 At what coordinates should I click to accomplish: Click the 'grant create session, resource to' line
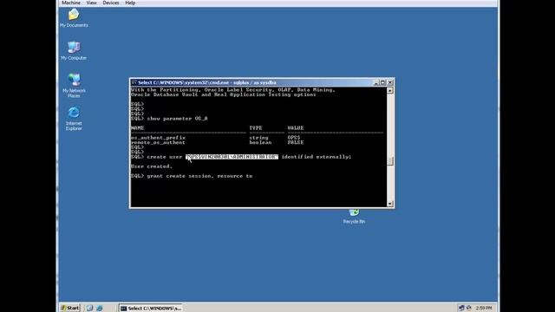[192, 176]
